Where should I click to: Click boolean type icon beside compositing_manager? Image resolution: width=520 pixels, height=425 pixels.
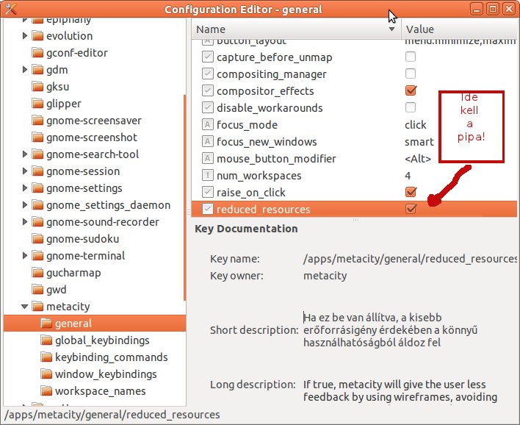click(207, 74)
